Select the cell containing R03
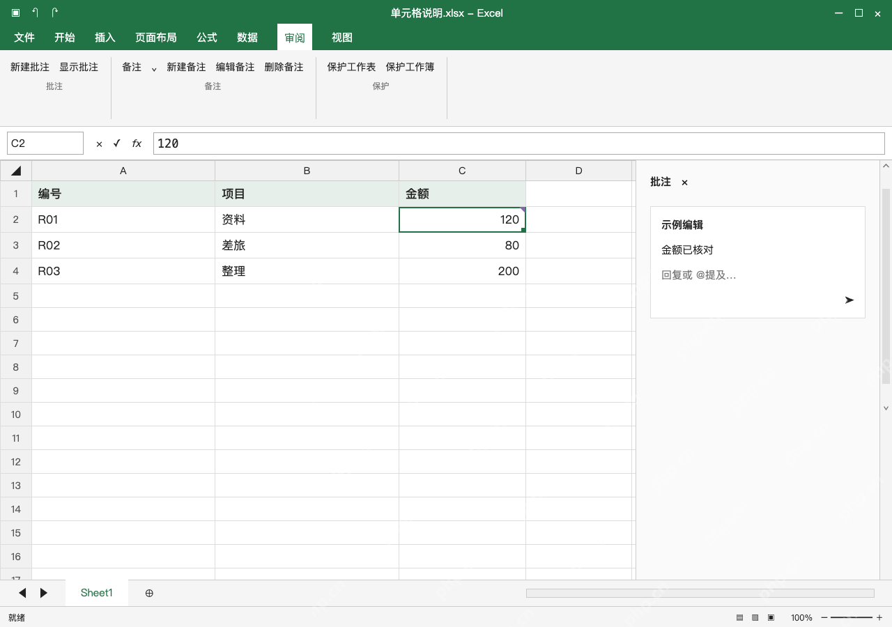Image resolution: width=892 pixels, height=627 pixels. coord(123,271)
